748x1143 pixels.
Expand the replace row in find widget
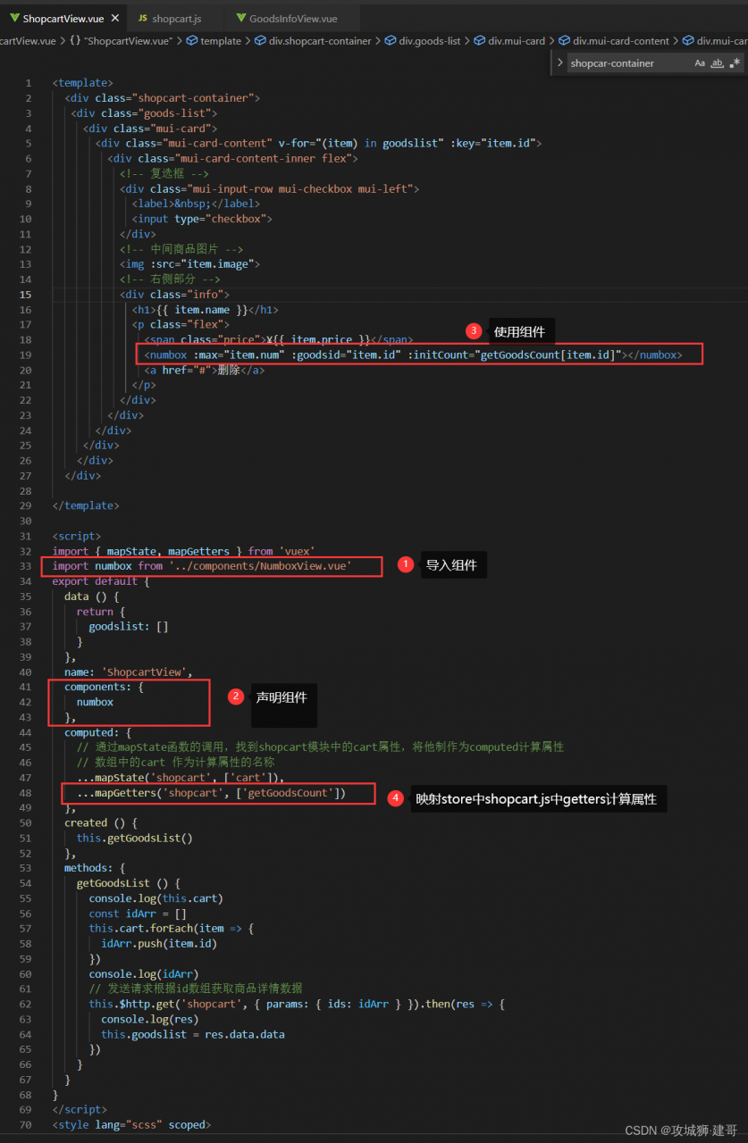pyautogui.click(x=559, y=63)
